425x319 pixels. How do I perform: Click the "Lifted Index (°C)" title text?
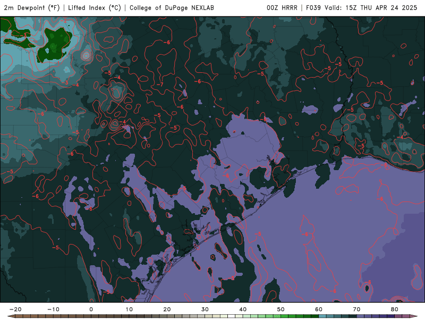(95, 8)
